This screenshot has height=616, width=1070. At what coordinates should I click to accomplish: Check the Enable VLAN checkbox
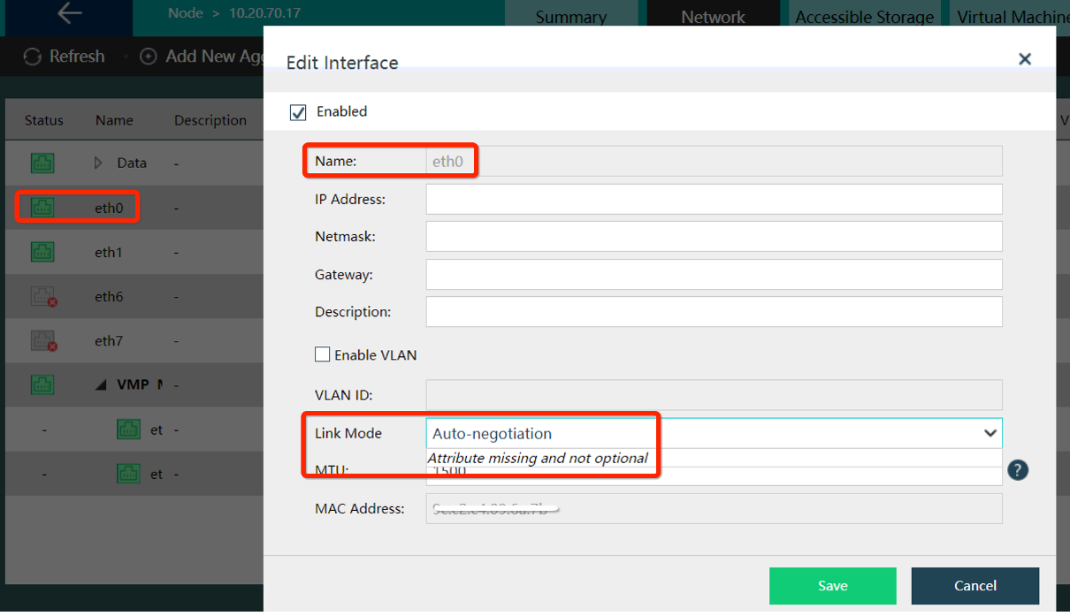click(x=322, y=354)
